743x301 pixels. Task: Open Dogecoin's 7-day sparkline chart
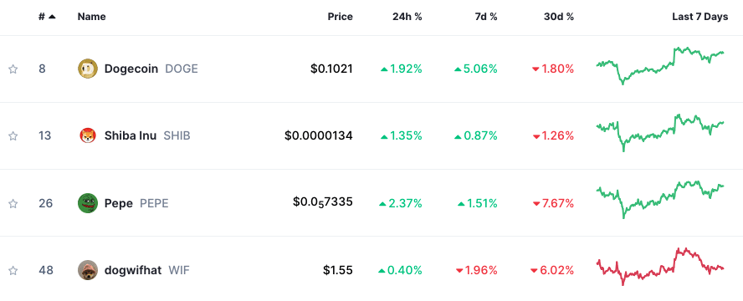coord(660,65)
